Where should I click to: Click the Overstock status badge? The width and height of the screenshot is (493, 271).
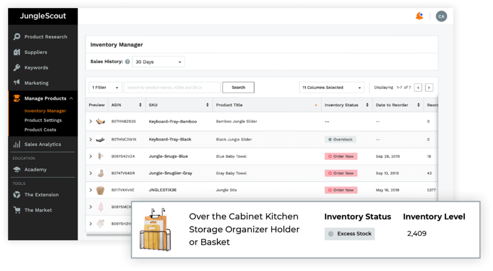pyautogui.click(x=340, y=139)
